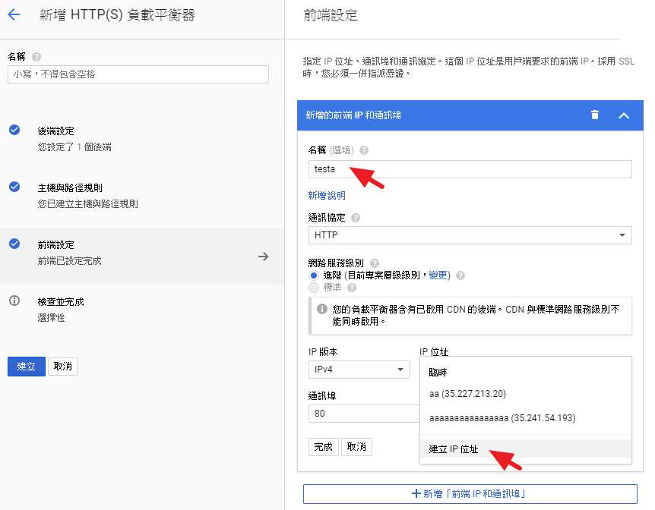Open the 通訊協定 HTTP dropdown
This screenshot has width=655, height=510.
click(x=470, y=235)
